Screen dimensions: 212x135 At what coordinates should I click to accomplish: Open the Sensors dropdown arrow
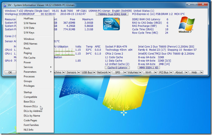(79, 72)
